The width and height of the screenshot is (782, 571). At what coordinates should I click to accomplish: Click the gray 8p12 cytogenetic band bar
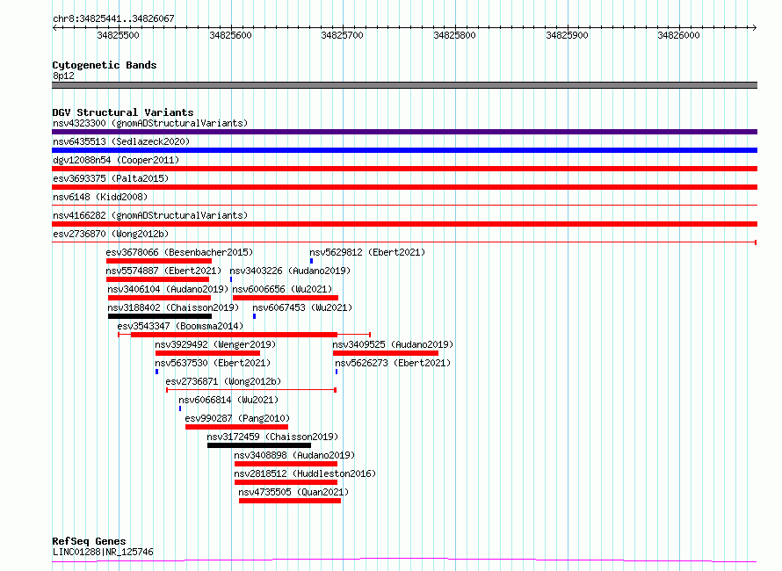pyautogui.click(x=404, y=85)
